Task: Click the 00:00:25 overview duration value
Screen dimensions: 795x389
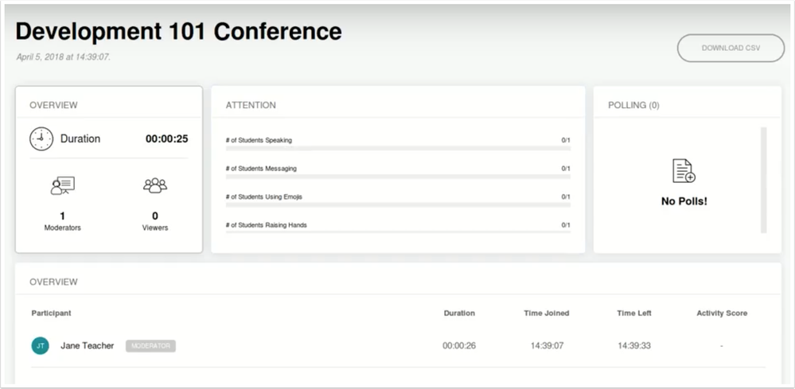Action: [167, 138]
